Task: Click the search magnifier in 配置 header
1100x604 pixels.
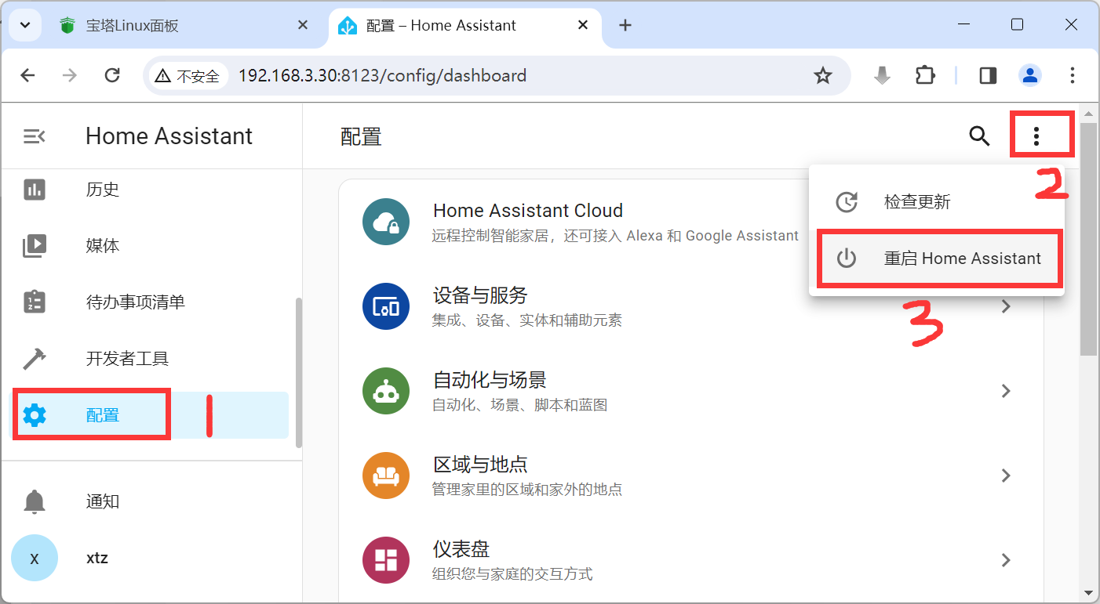Action: point(979,136)
